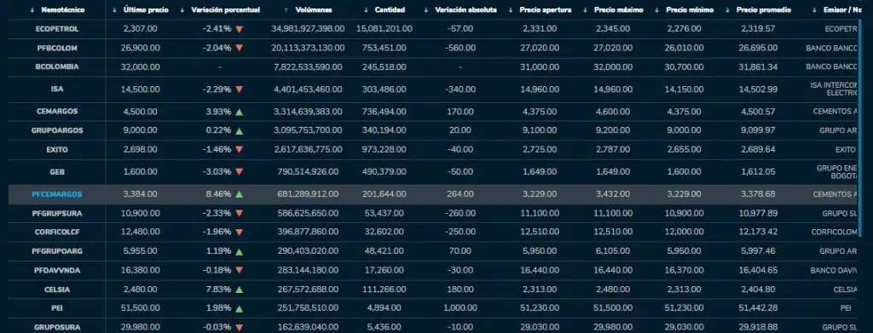This screenshot has height=333, width=873.
Task: Click the green up arrow in GRUPOARGOS row
Action: [239, 131]
